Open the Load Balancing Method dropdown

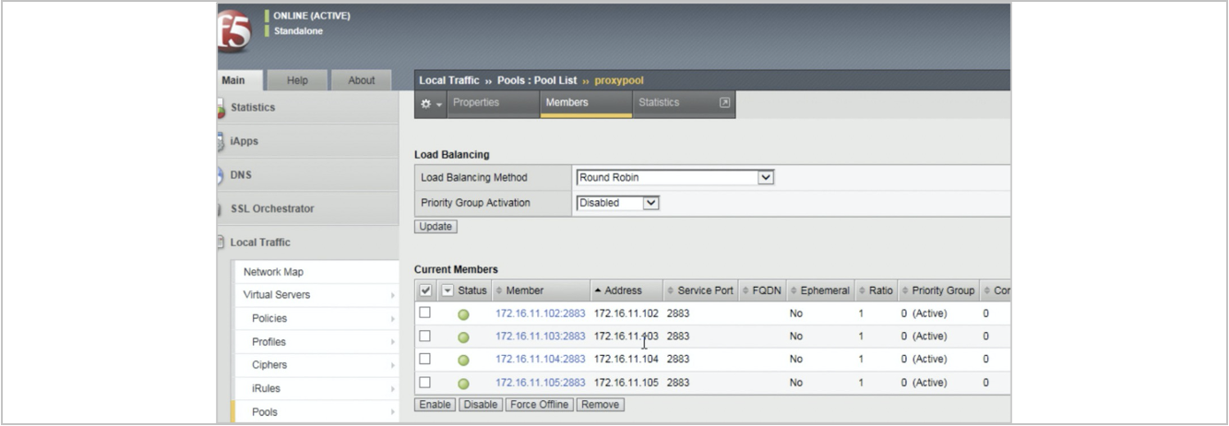pos(674,177)
